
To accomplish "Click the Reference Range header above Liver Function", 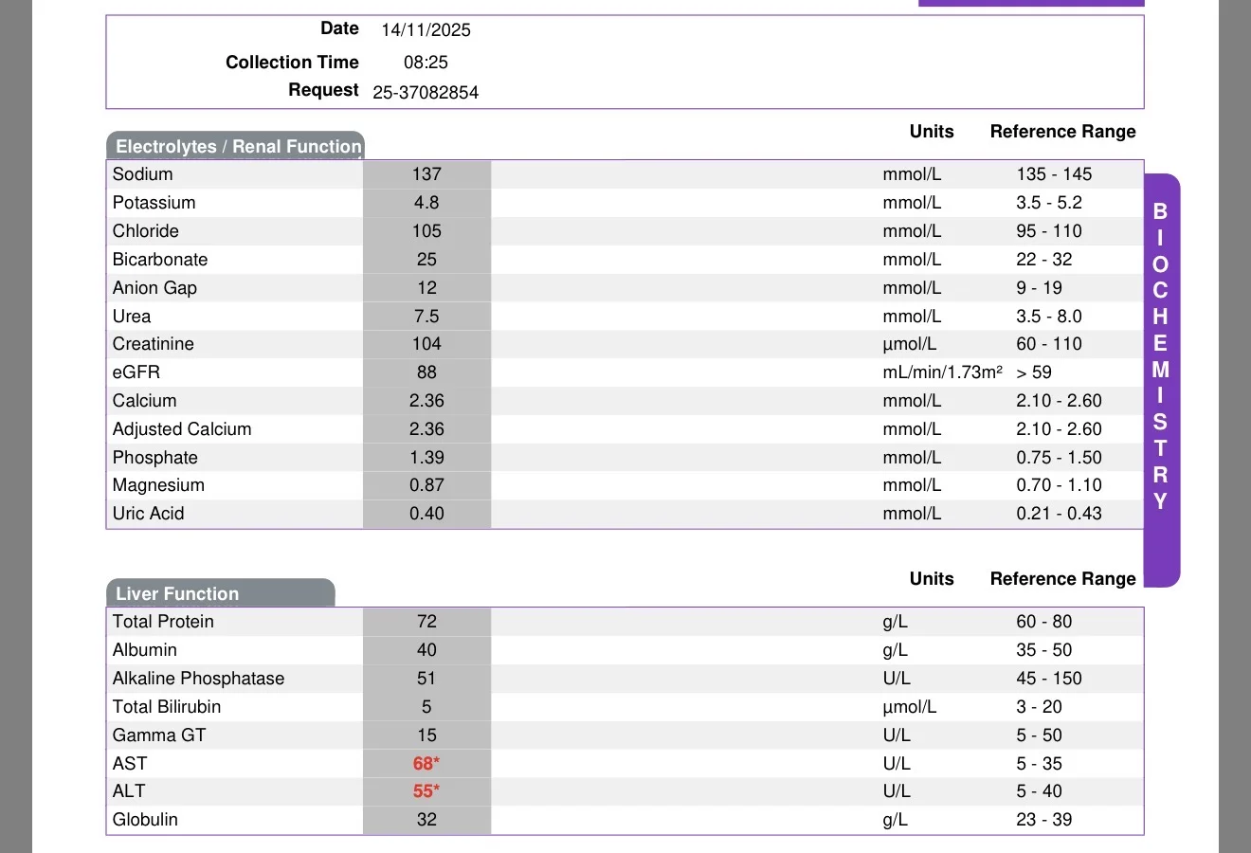I will (x=1062, y=579).
